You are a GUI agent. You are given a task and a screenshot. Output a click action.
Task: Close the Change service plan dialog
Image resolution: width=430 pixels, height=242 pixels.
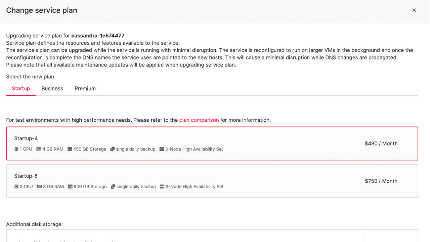tap(414, 10)
